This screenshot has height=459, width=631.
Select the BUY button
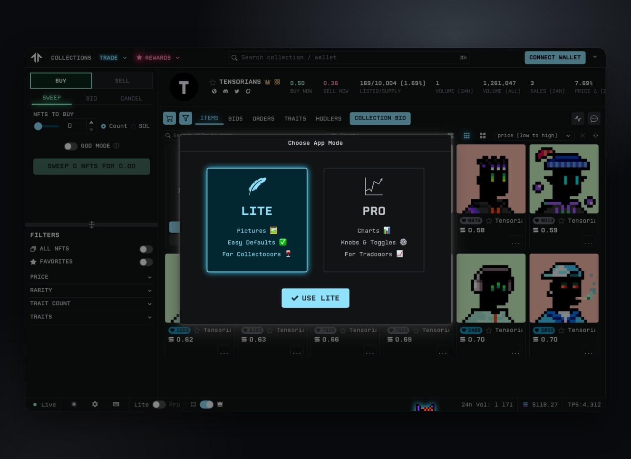coord(61,81)
